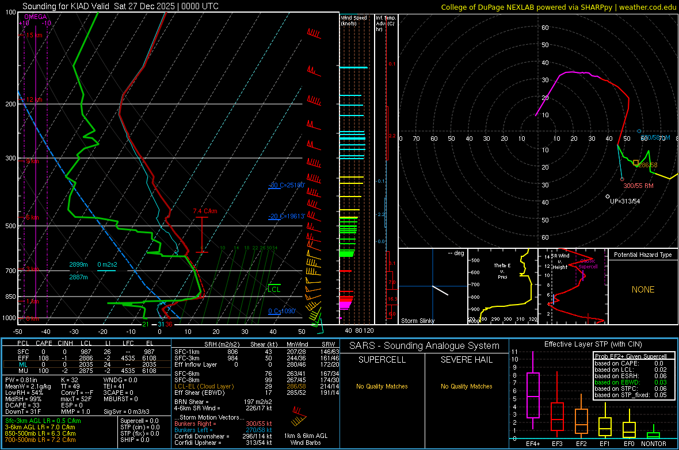
Task: Click the -30 C=25180' height label
Action: (x=287, y=185)
